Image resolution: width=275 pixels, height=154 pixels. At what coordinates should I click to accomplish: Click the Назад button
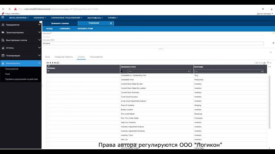point(49,29)
